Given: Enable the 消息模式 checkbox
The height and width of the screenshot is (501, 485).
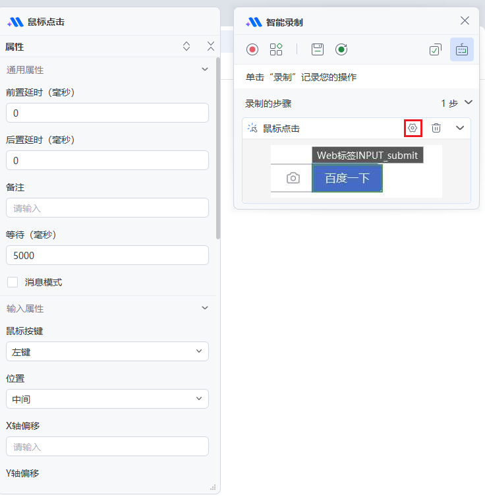Looking at the screenshot, I should tap(13, 282).
